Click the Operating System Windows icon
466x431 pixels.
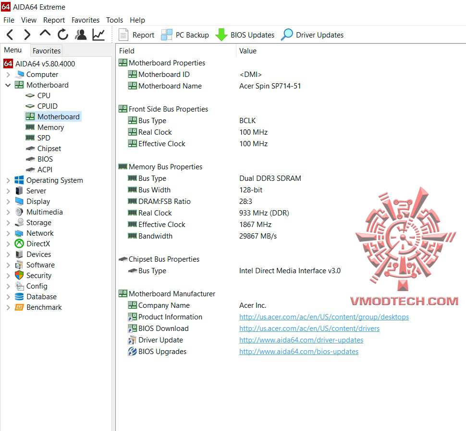pos(19,180)
